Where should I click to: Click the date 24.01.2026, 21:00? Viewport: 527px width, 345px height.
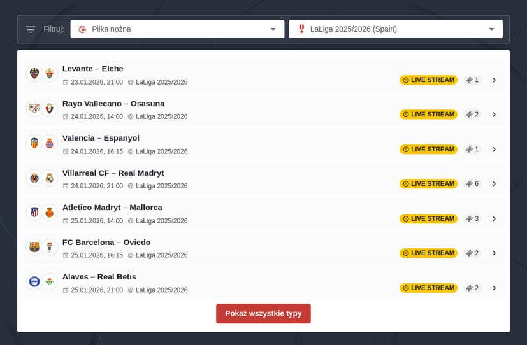(x=97, y=186)
